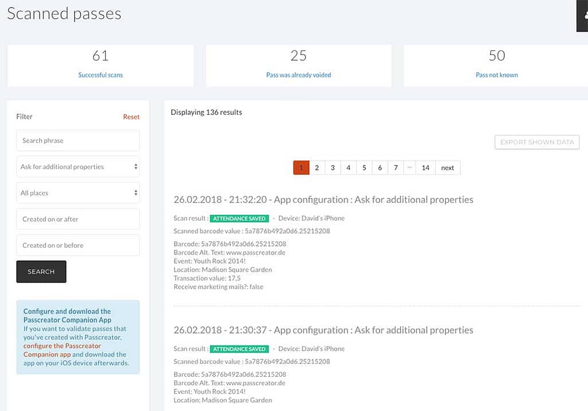Go to results page 2
This screenshot has width=588, height=411.
[317, 168]
